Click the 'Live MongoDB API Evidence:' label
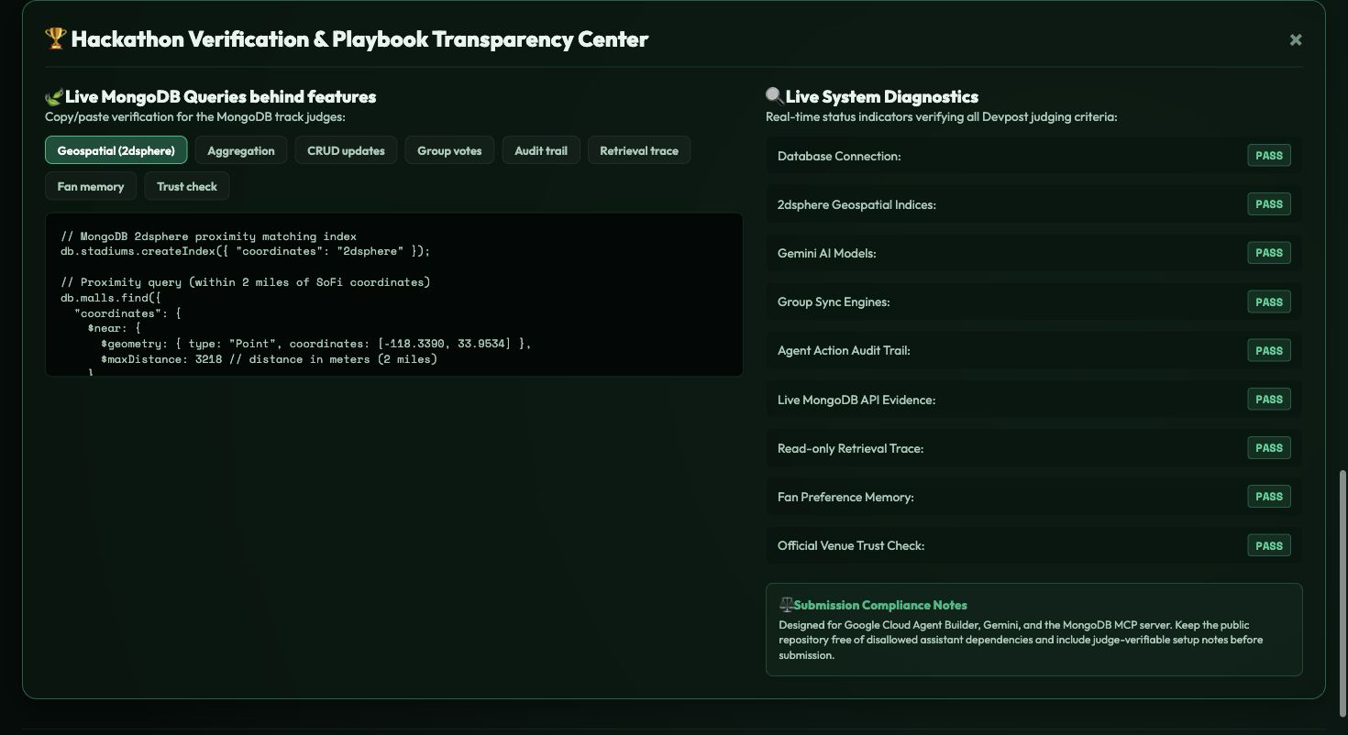The width and height of the screenshot is (1348, 735). pyautogui.click(x=856, y=400)
